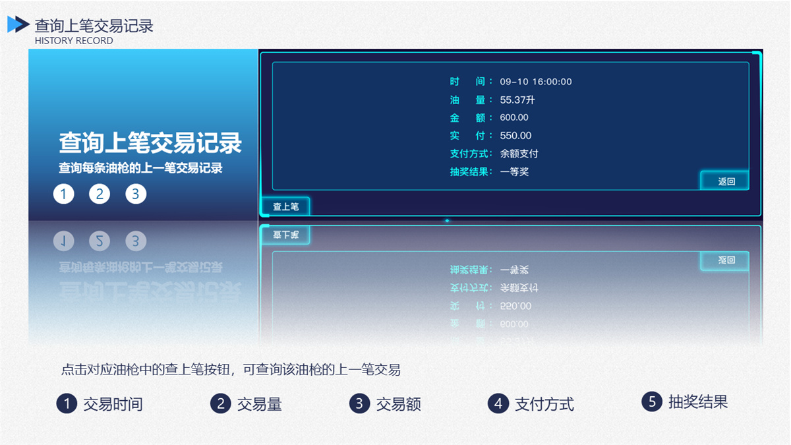Click the 查上笔 button
The height and width of the screenshot is (445, 791).
pyautogui.click(x=285, y=207)
